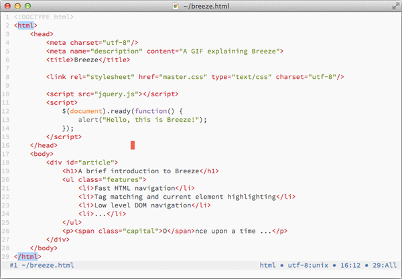402x279 pixels.
Task: Click the '16:12' cursor position in status bar
Action: click(x=350, y=265)
